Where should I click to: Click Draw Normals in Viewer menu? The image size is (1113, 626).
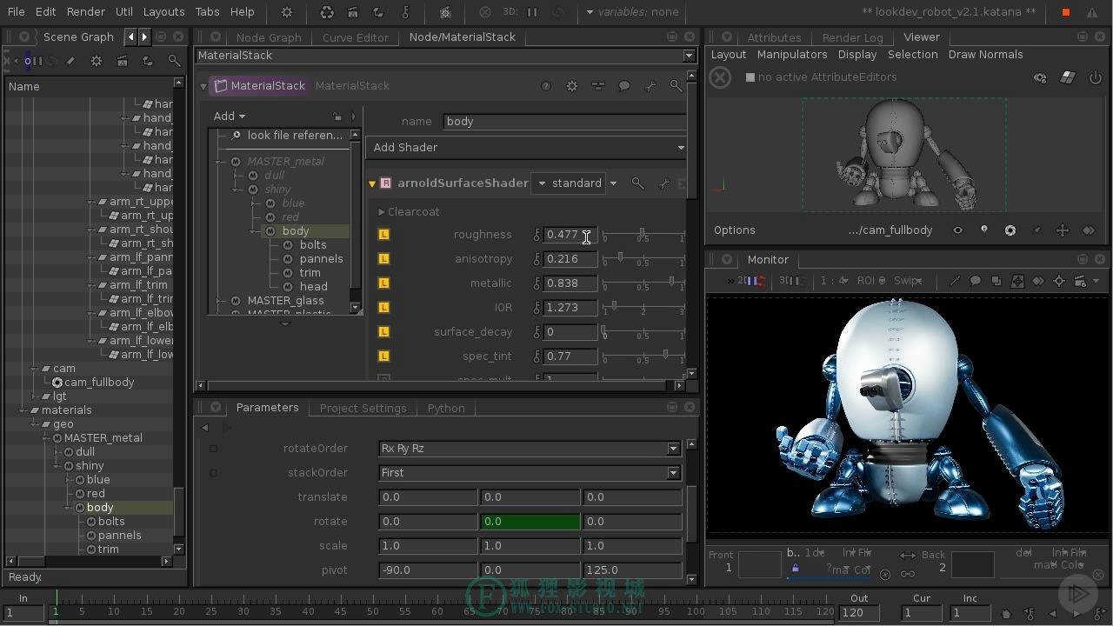[985, 55]
